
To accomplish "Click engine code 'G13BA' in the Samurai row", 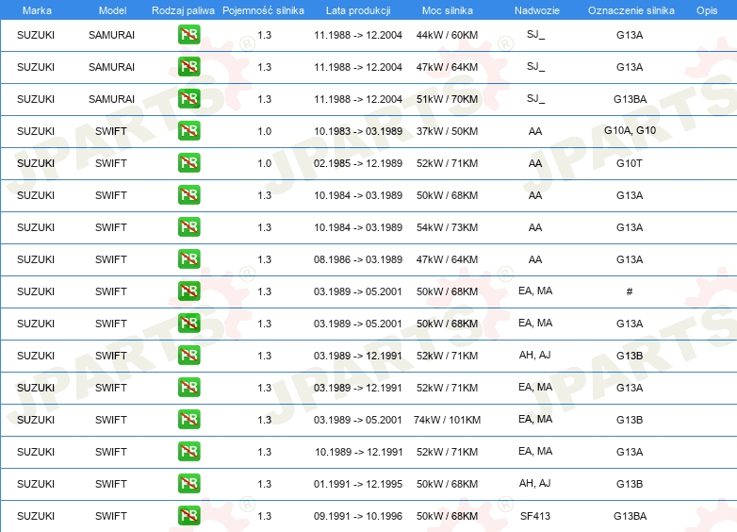I will click(630, 99).
